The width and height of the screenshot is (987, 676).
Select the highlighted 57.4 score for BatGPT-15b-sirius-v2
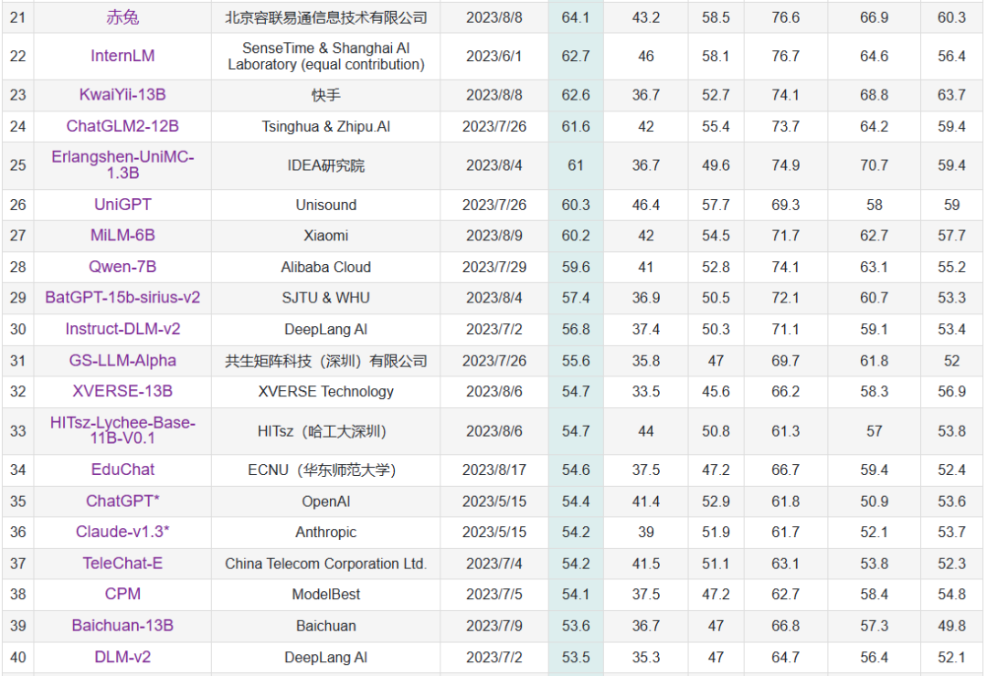576,299
